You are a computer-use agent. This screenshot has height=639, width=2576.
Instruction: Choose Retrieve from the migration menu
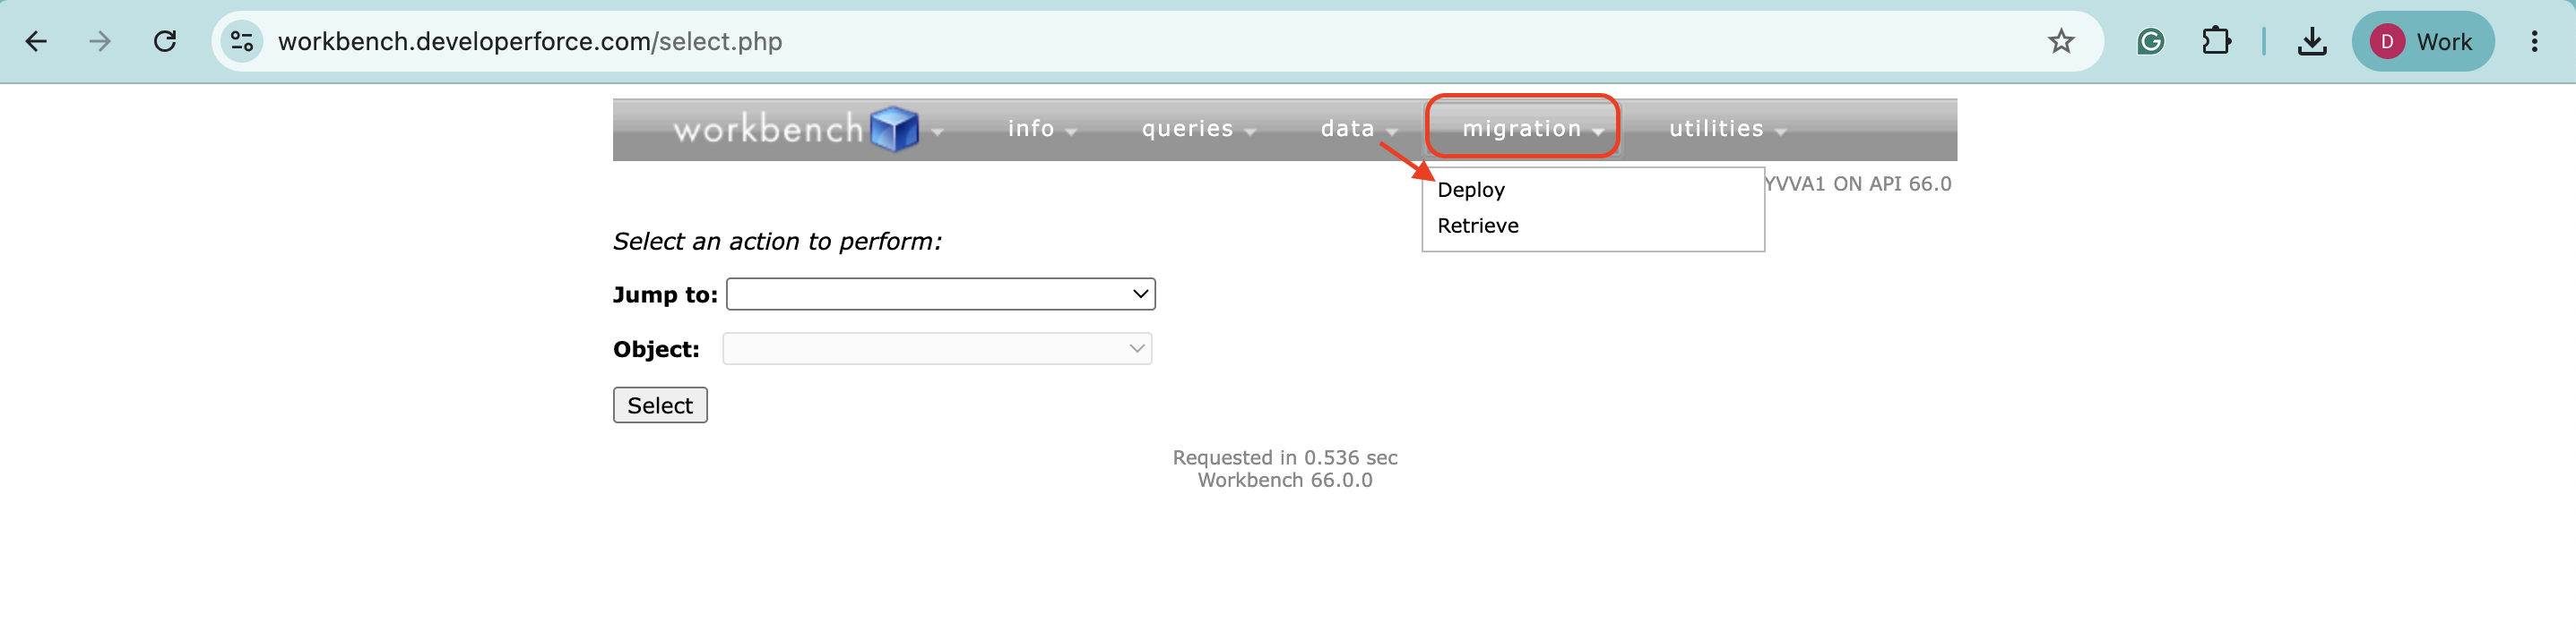pos(1478,226)
